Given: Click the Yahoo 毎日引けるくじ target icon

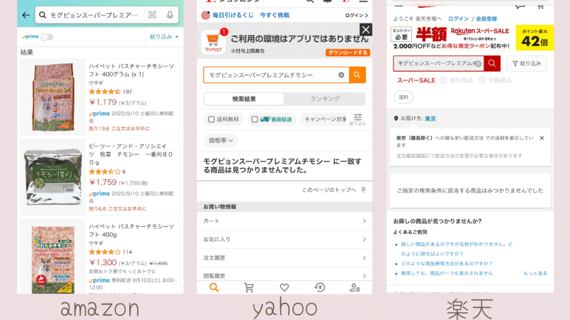Looking at the screenshot, I should pos(206,15).
